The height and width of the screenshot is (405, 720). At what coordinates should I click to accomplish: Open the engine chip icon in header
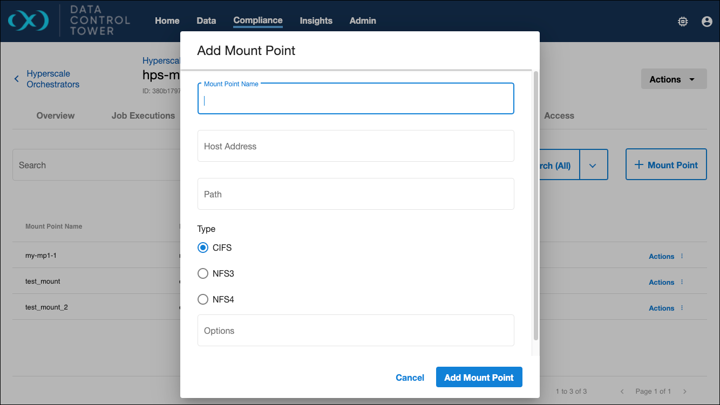(683, 22)
